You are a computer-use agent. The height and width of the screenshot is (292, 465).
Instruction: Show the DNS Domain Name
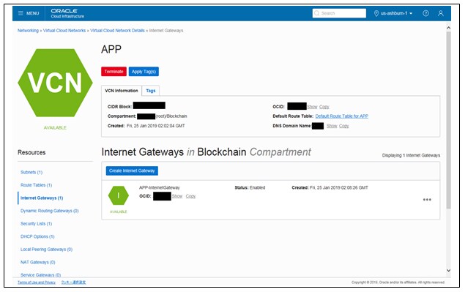pyautogui.click(x=332, y=126)
